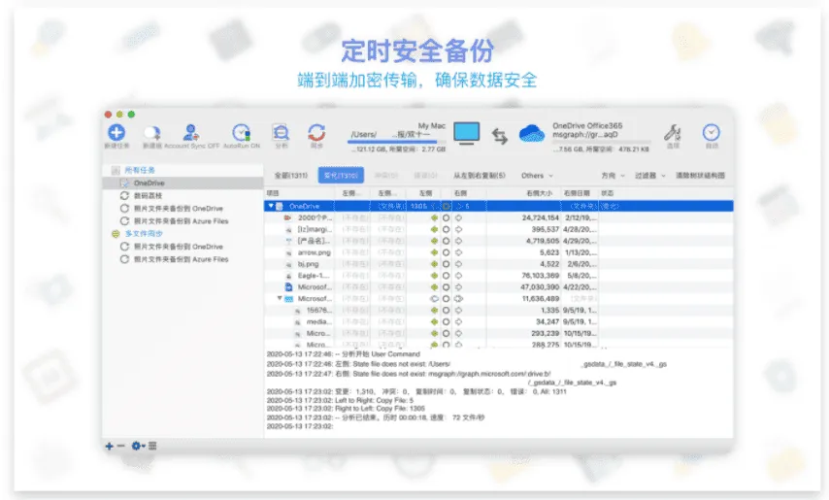Click the clock icon at toolbar right

pos(712,132)
